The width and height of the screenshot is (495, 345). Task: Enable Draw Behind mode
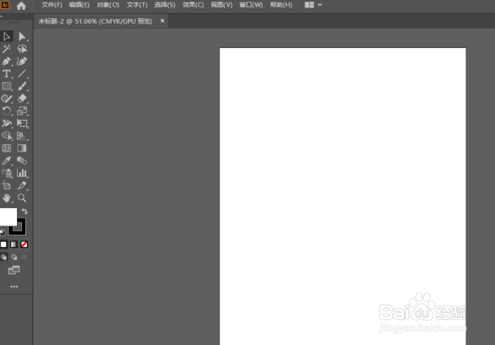coord(14,257)
